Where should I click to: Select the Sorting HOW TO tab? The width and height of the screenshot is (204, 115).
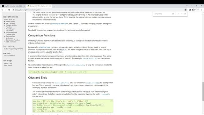tap(39, 6)
